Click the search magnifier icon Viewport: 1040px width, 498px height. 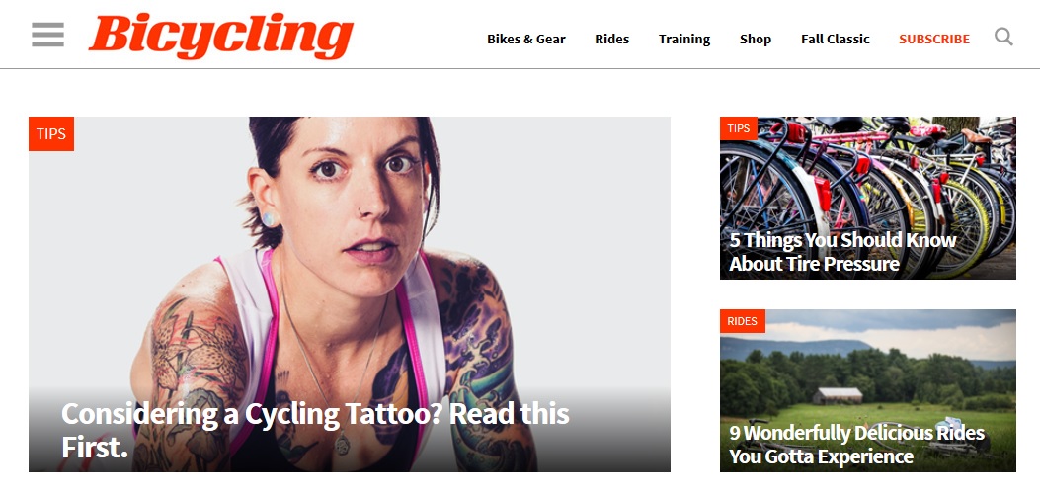1003,37
